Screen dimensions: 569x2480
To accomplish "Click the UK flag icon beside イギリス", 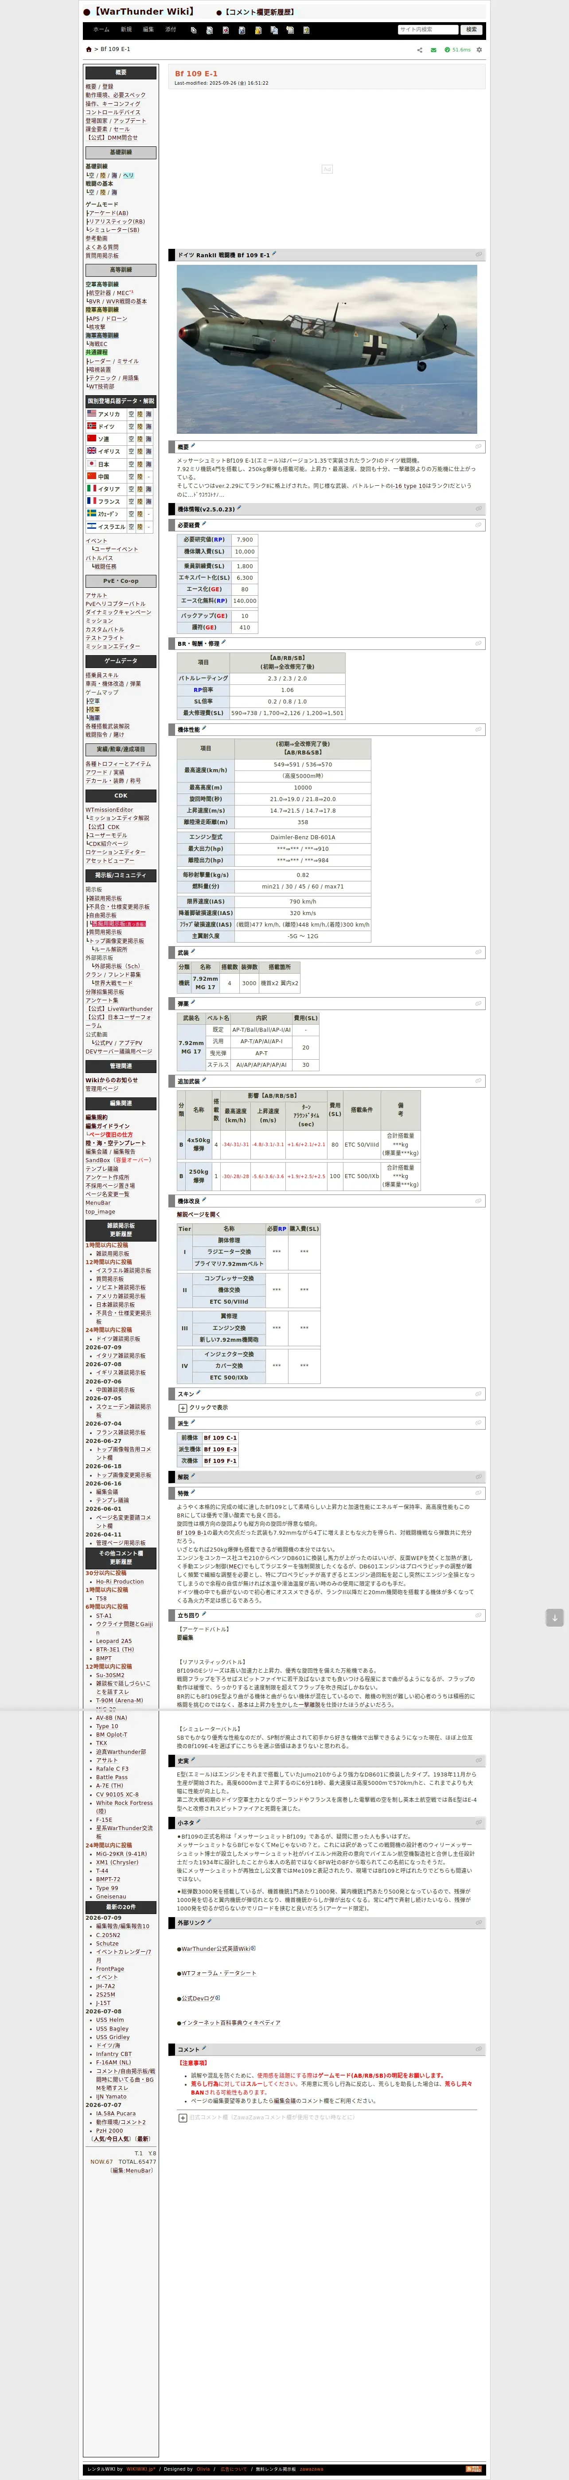I will (91, 451).
